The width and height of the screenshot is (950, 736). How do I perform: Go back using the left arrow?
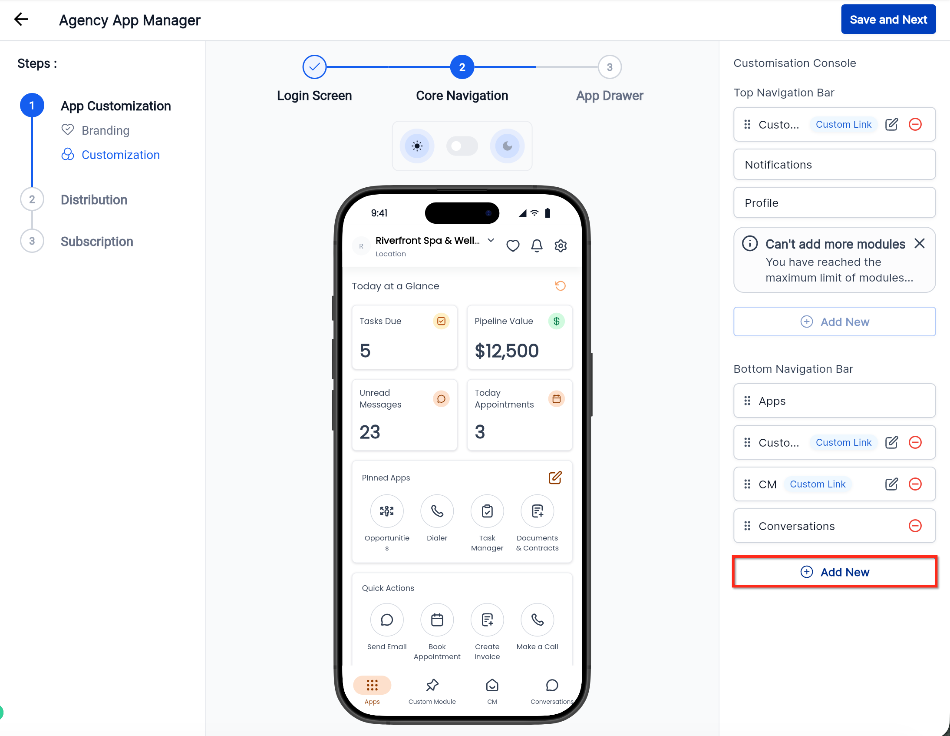[x=20, y=20]
